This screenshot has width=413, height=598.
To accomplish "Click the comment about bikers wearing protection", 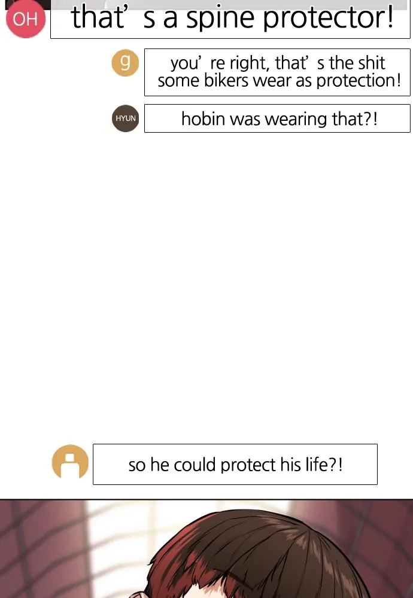I will click(278, 72).
